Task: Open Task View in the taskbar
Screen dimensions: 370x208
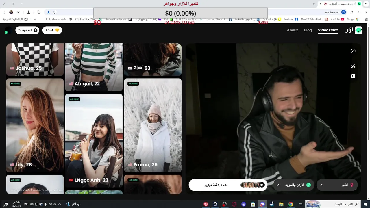Action: pyautogui.click(x=300, y=204)
